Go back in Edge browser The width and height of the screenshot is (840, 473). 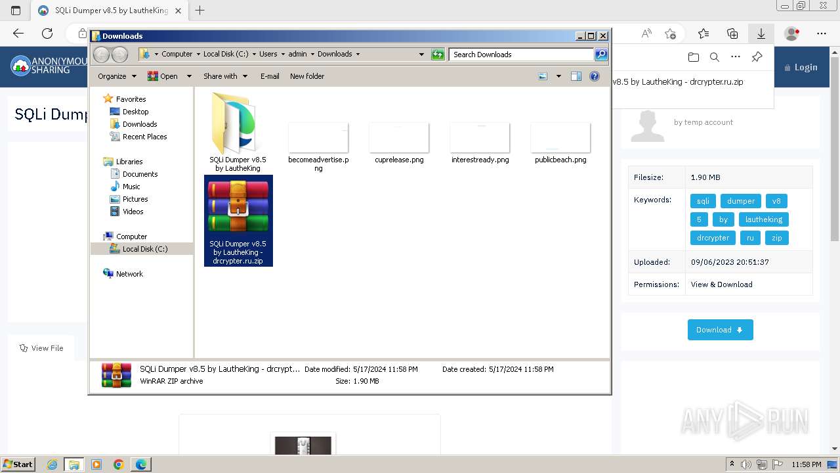pyautogui.click(x=18, y=34)
